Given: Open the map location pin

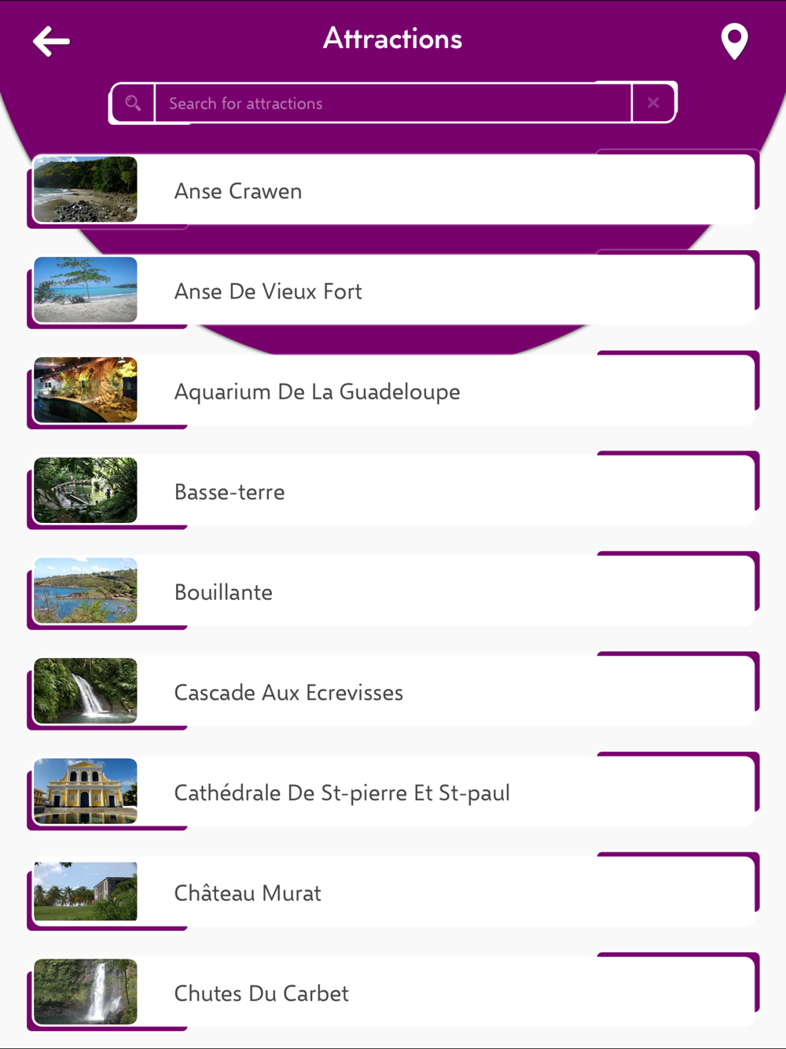Looking at the screenshot, I should (734, 41).
